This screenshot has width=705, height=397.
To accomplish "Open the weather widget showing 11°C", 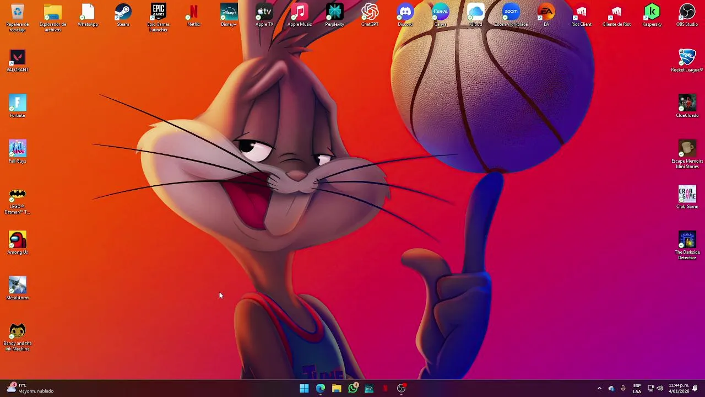I will [x=31, y=388].
